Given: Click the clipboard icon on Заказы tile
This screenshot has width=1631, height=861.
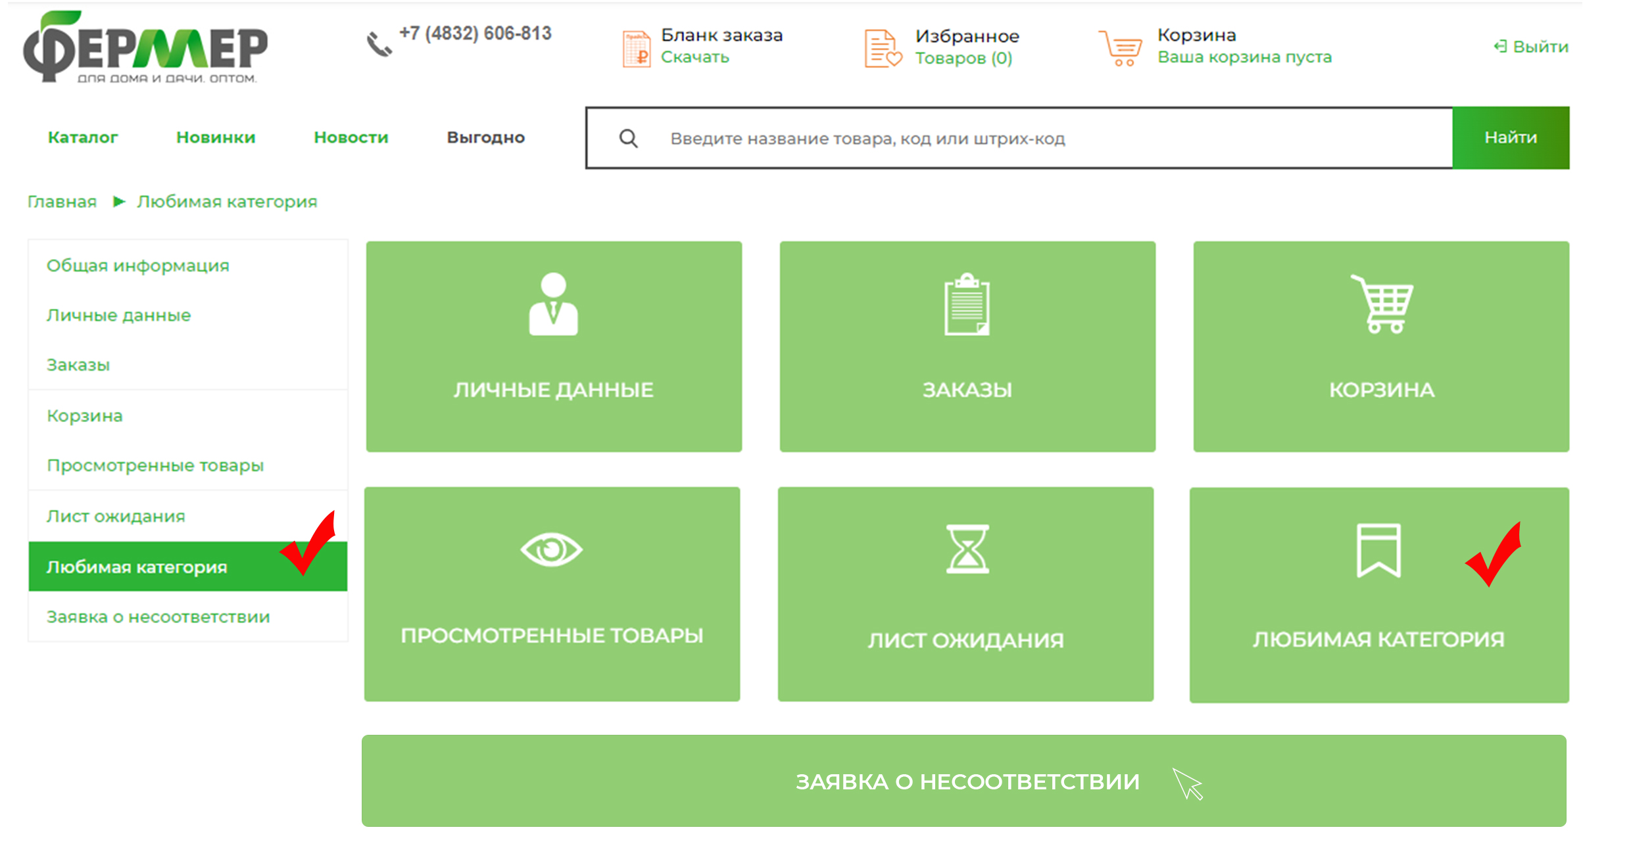Looking at the screenshot, I should 967,304.
